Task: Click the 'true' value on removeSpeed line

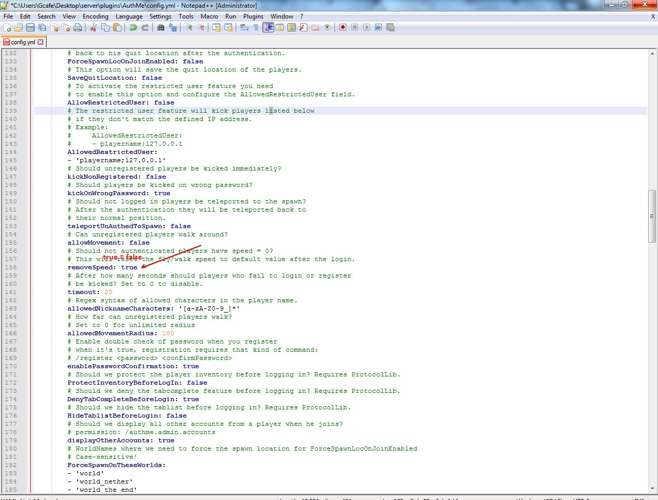Action: [129, 267]
